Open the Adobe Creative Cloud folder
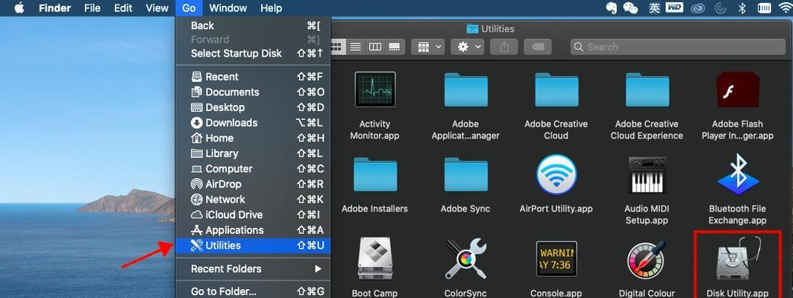The image size is (793, 298). [x=557, y=89]
